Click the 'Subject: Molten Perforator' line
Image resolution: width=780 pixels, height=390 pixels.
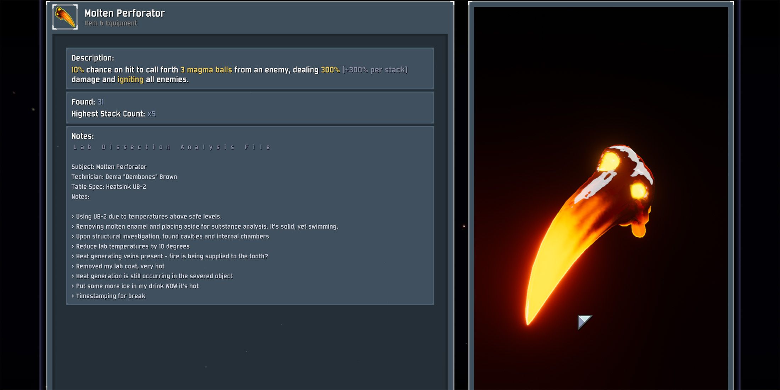pyautogui.click(x=109, y=167)
